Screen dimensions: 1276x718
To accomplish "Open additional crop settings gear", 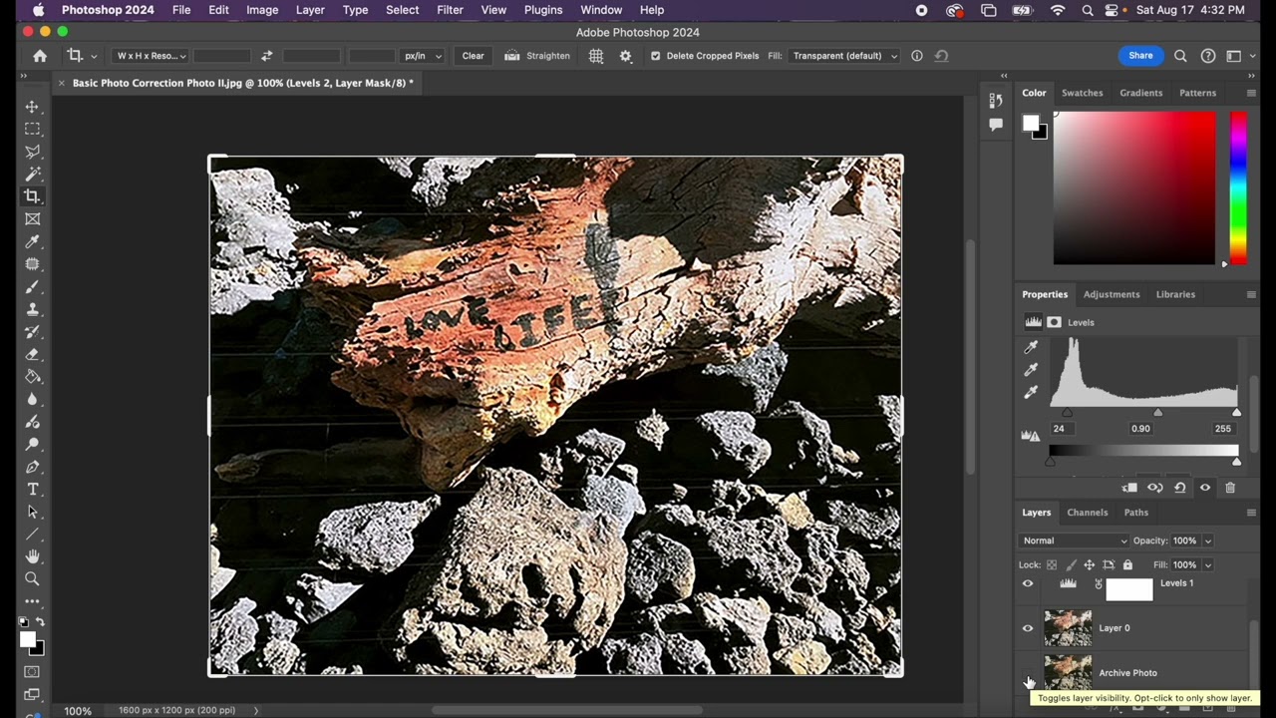I will click(626, 56).
